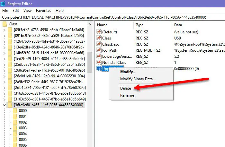This screenshot has height=147, width=225.
Task: Select the icon beside NoInstallClass value
Action: coord(99,62)
